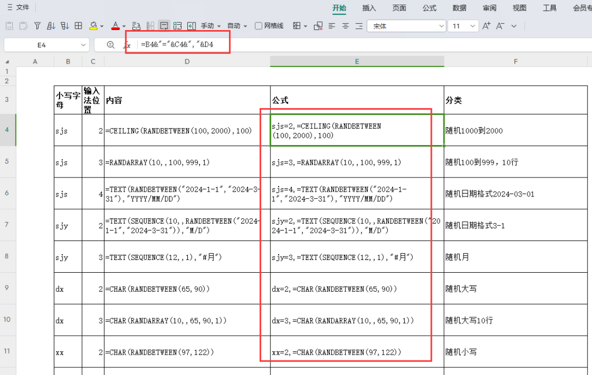Select column D header
This screenshot has width=592, height=375.
(187, 61)
